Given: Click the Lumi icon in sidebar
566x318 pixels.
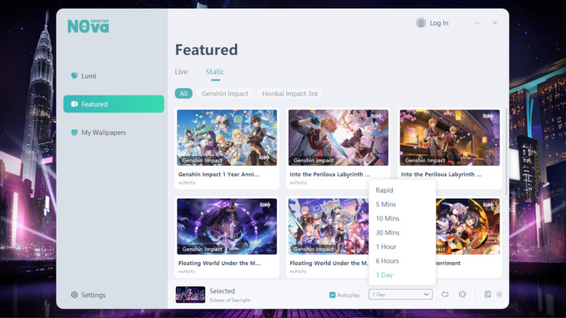Looking at the screenshot, I should pyautogui.click(x=74, y=76).
